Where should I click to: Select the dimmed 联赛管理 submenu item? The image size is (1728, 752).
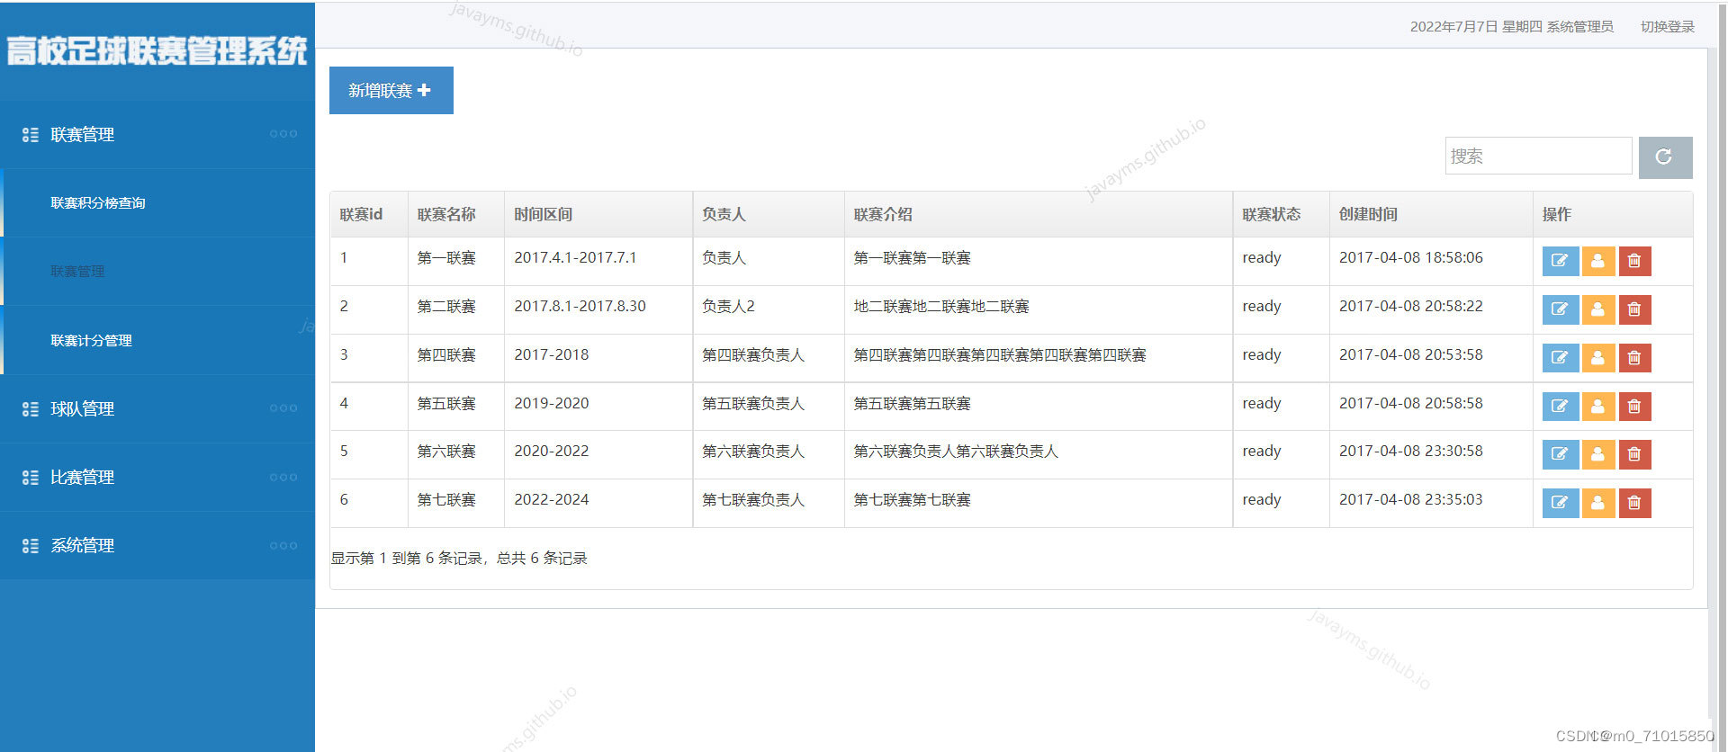pos(77,272)
